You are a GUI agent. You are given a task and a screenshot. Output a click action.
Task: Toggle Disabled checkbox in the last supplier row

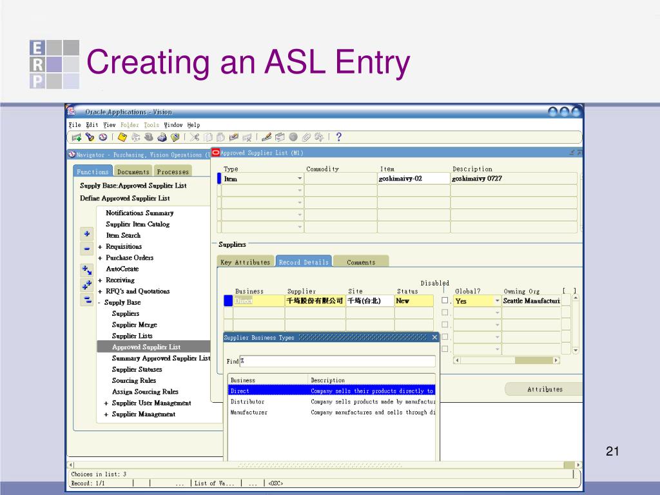pos(445,349)
